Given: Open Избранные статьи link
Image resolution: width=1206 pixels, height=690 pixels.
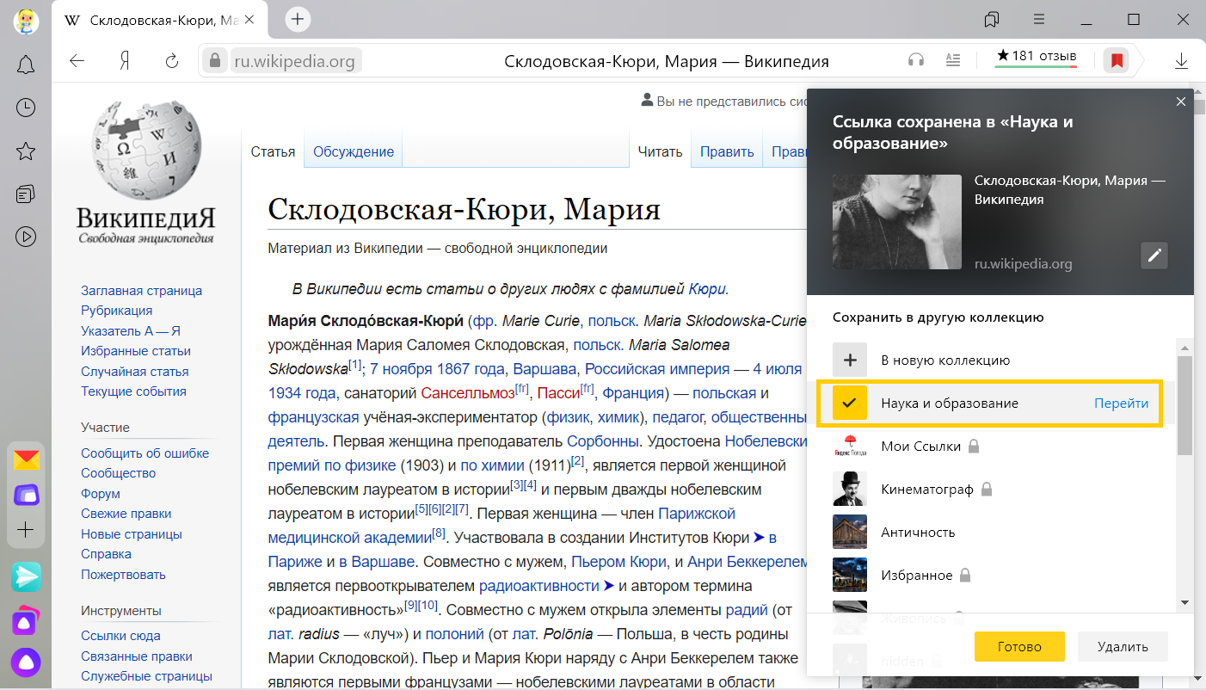Looking at the screenshot, I should [136, 351].
